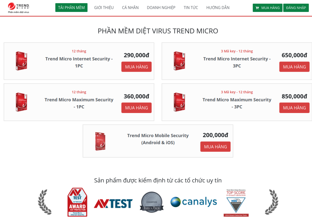Viewport: 312px width, 219px height.
Task: Click the Maximum Security 3PC box image
Action: pos(179,102)
